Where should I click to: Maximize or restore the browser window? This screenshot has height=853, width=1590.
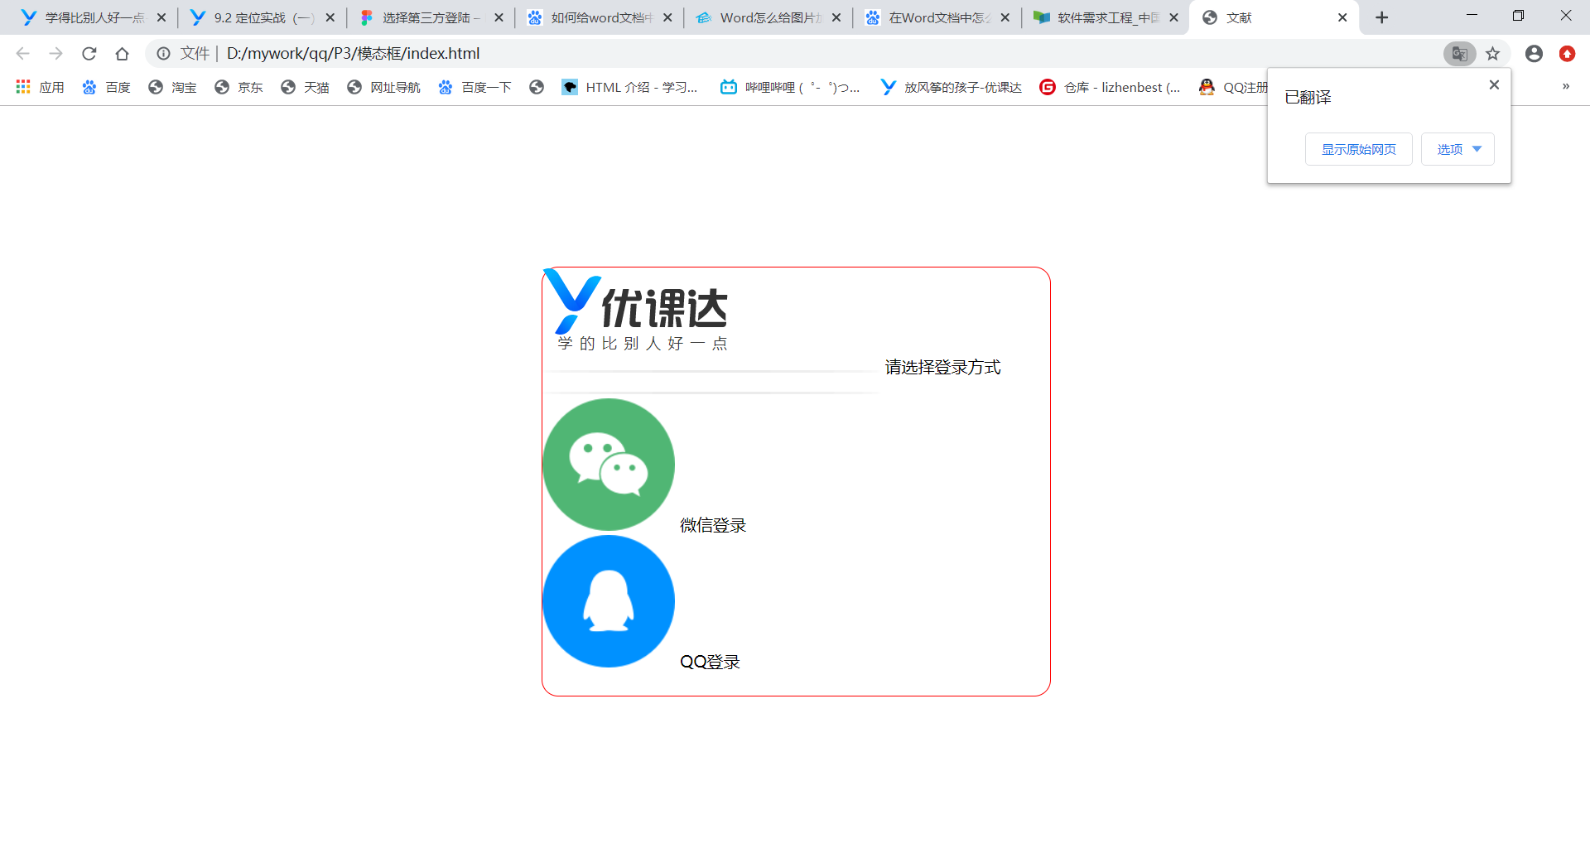[1518, 16]
